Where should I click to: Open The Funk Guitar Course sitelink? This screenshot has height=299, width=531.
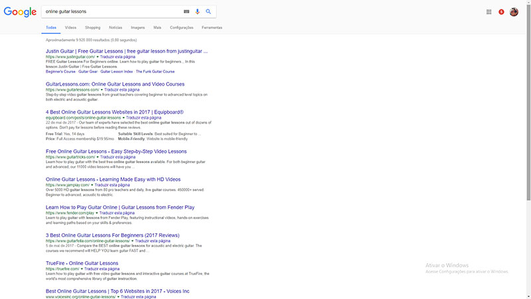[155, 72]
